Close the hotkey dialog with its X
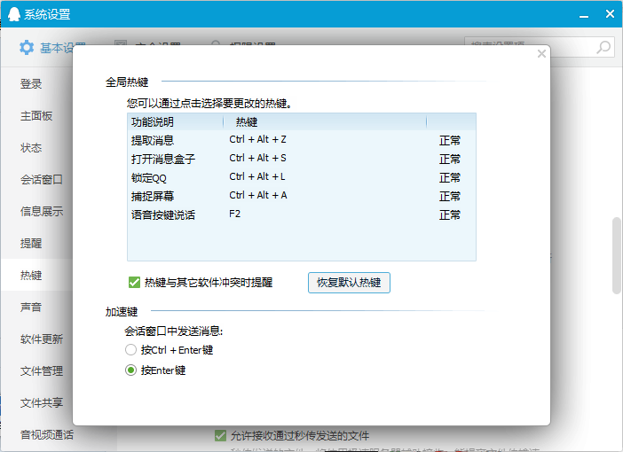Viewport: 623px width, 452px height. point(541,53)
